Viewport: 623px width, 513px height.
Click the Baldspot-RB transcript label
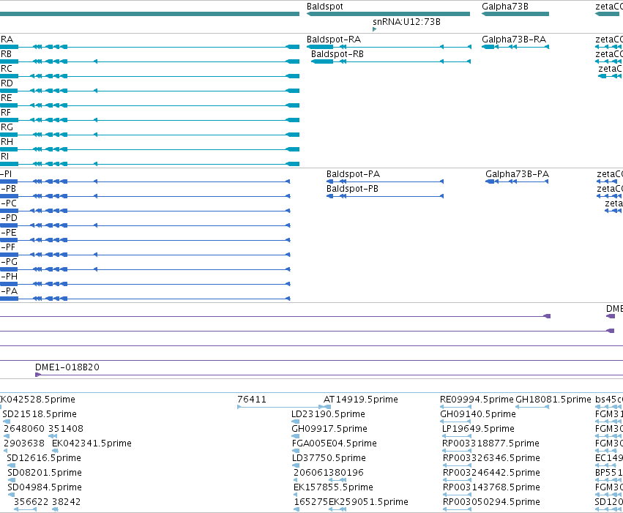click(337, 54)
